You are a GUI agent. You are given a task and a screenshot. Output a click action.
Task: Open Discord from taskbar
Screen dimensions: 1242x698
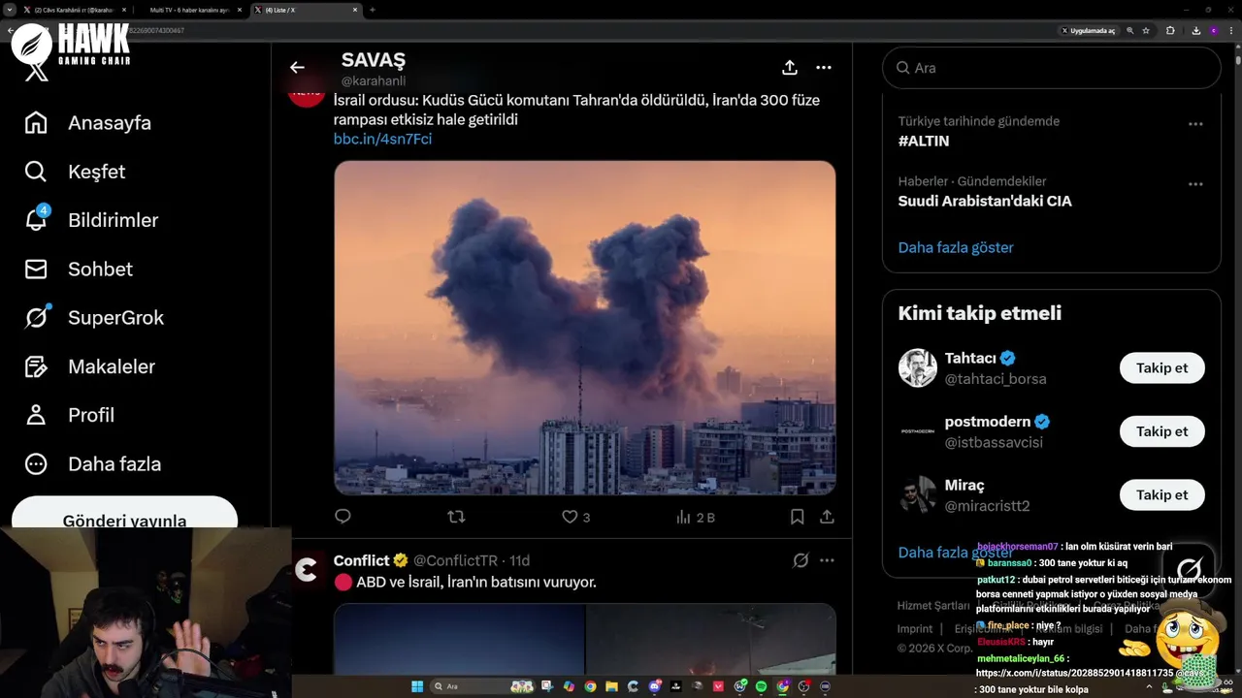point(654,686)
